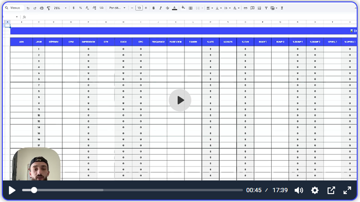
Task: Open the Filter views dropdown icon
Action: tap(274, 8)
